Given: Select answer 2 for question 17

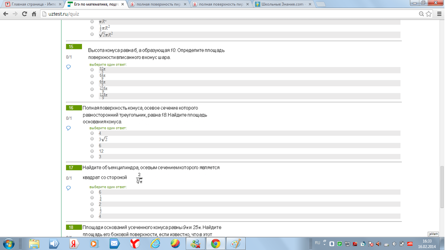Looking at the screenshot, I should (x=92, y=204).
